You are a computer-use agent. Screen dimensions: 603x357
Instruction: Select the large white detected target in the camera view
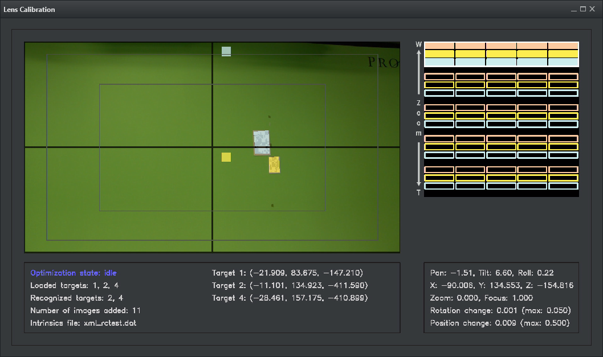262,142
